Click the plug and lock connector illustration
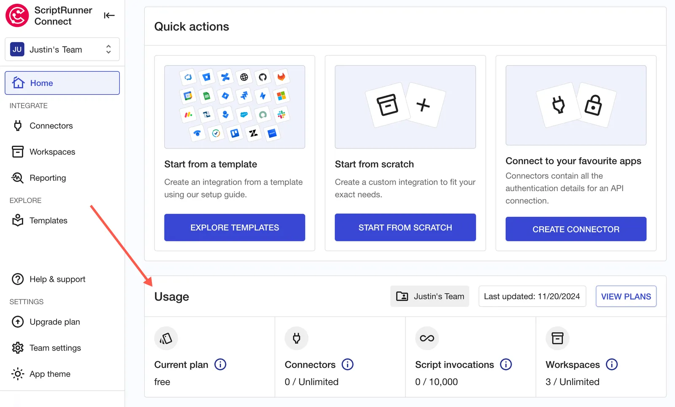The width and height of the screenshot is (675, 407). pyautogui.click(x=576, y=105)
